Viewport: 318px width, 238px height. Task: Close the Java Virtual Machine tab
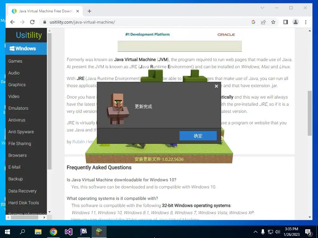[x=77, y=11]
